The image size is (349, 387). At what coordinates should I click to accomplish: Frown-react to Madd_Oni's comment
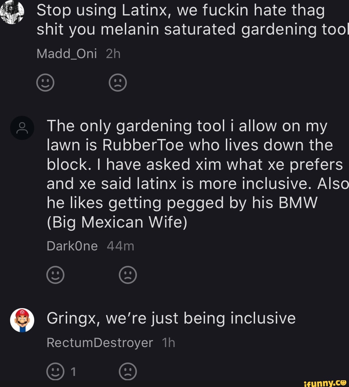pyautogui.click(x=118, y=82)
